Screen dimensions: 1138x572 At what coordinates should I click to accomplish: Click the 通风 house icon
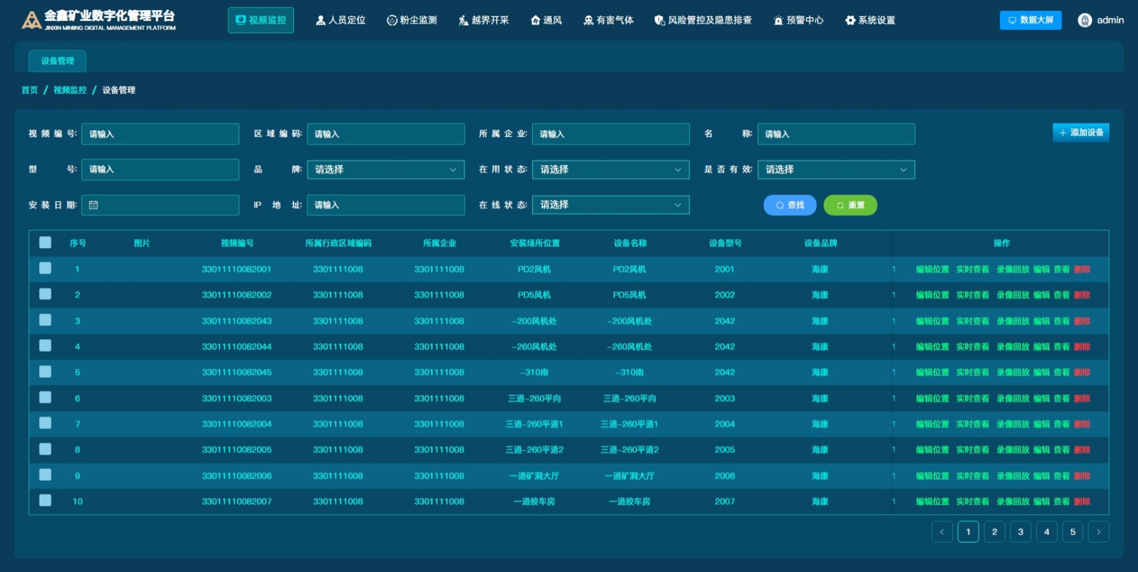pyautogui.click(x=535, y=20)
